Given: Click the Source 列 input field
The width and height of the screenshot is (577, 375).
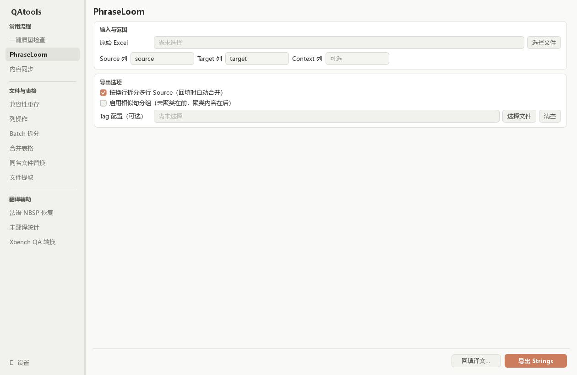Looking at the screenshot, I should pyautogui.click(x=162, y=59).
